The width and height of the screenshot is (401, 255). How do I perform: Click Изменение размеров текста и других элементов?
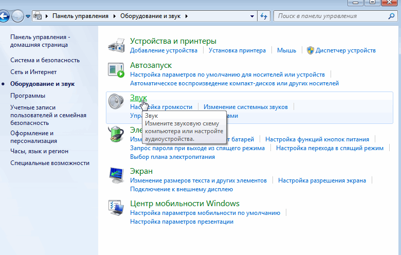[x=198, y=180]
